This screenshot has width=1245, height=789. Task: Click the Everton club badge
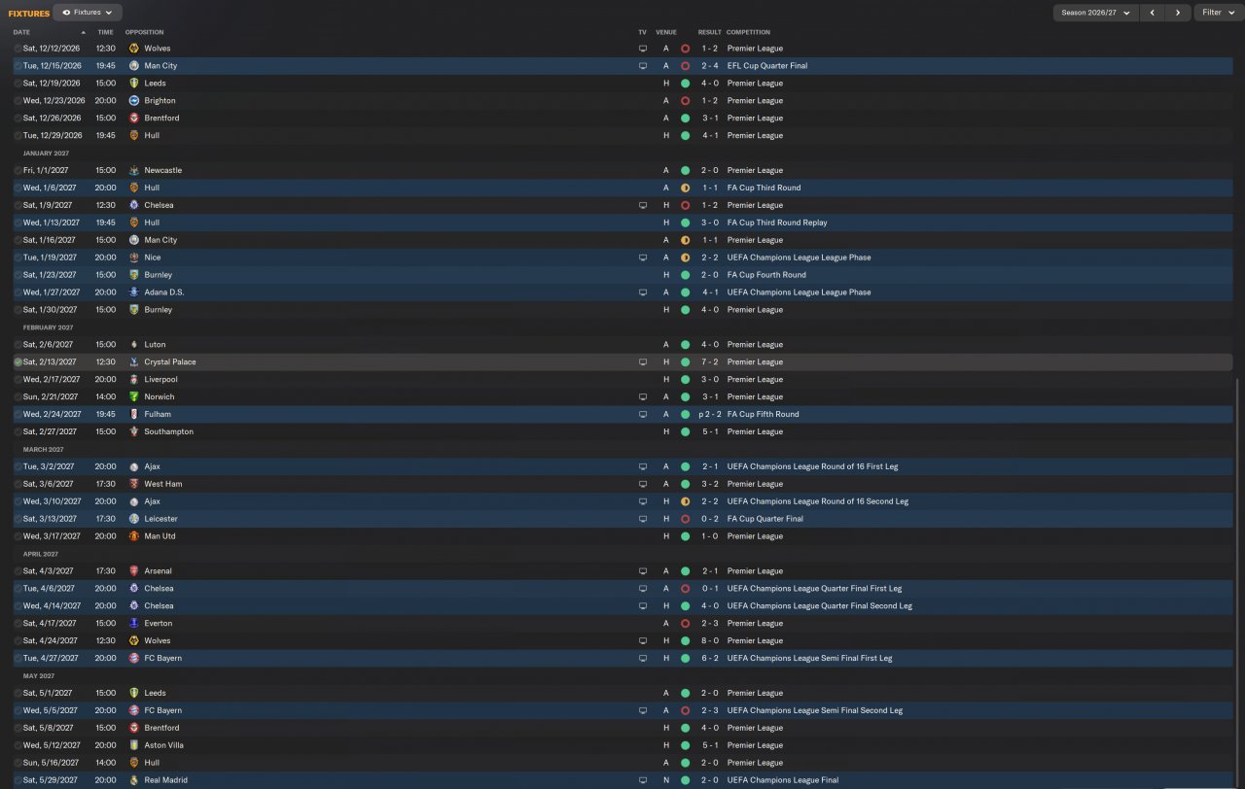pyautogui.click(x=134, y=624)
